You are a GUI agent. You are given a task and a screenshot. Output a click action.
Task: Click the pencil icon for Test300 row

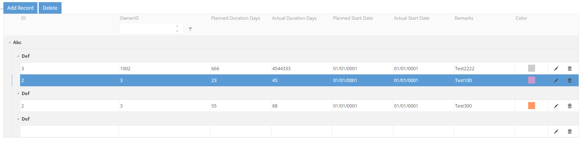click(556, 106)
